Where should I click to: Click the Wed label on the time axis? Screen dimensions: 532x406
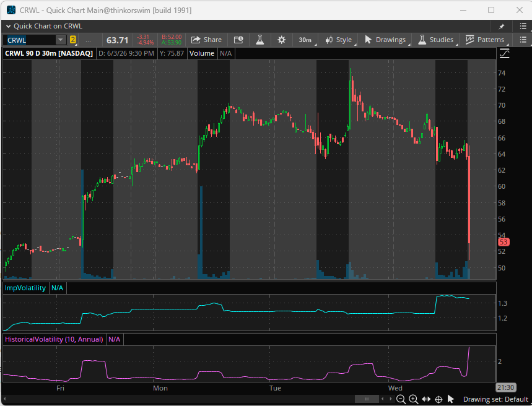click(395, 388)
